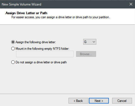Click the empty NTFS folder path field

pos(45,54)
